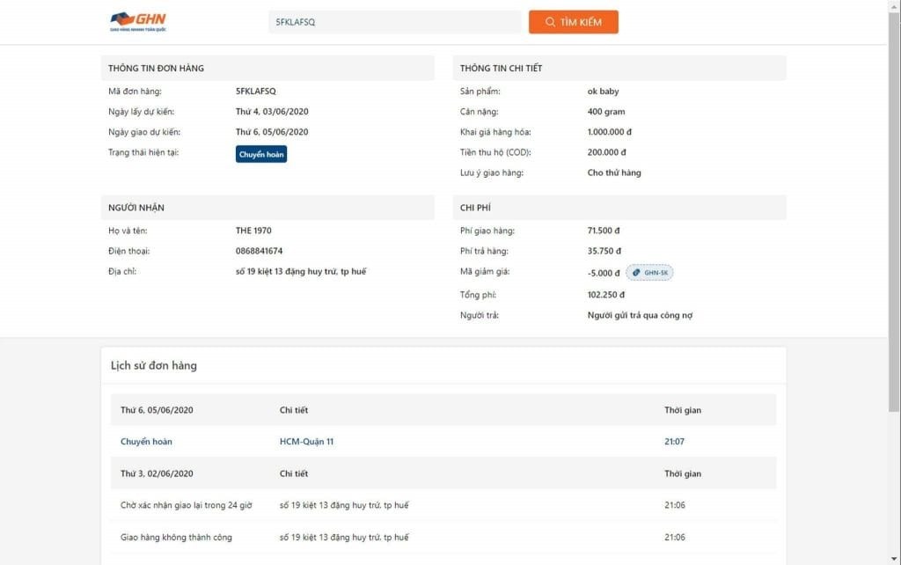Click the TÌM KIẾM search button

573,22
